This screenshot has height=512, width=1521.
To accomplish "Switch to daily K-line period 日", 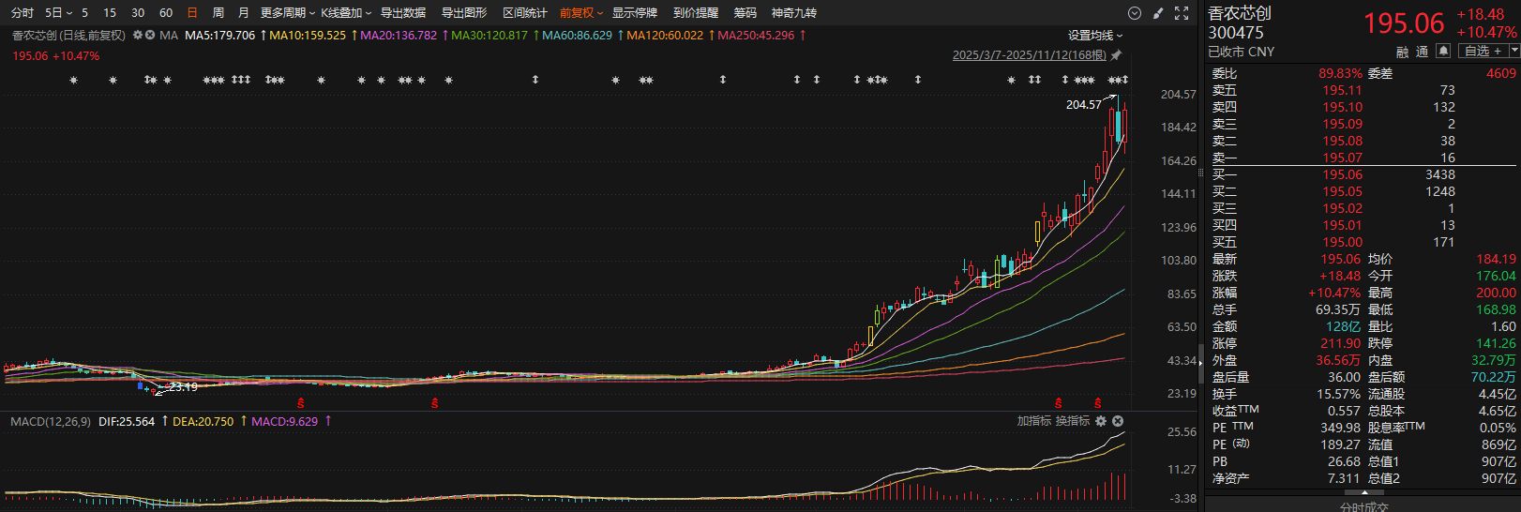I will coord(192,13).
